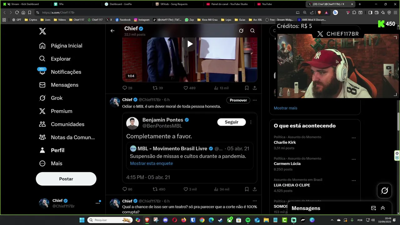
Task: Reply to the post with 86 replies
Action: (x=127, y=189)
